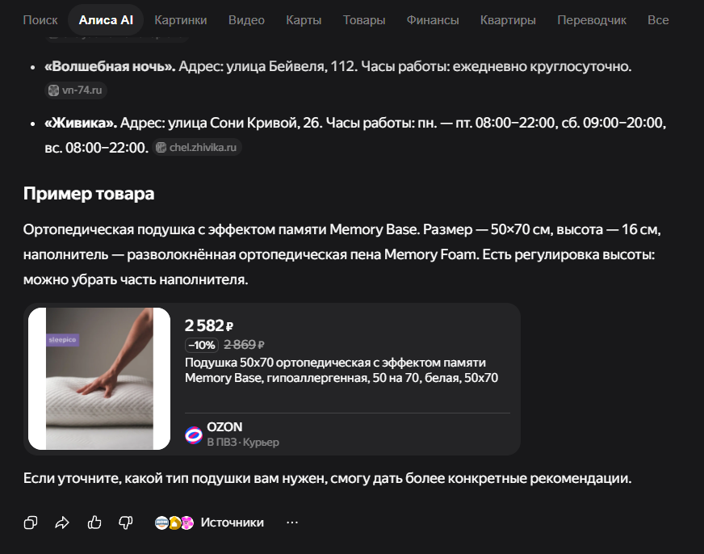Like the answer with thumbs up
Viewport: 704px width, 554px height.
pos(94,523)
